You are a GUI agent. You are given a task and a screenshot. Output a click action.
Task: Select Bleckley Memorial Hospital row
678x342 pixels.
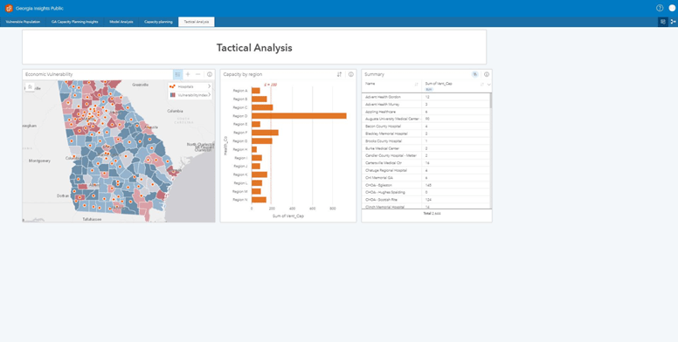(425, 133)
